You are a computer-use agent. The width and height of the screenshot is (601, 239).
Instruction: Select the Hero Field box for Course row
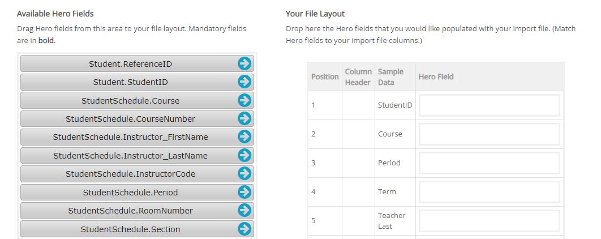[x=490, y=134]
